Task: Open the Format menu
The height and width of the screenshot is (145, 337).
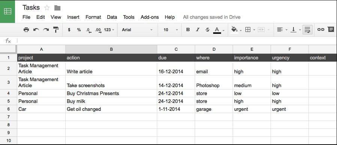Action: pos(93,17)
